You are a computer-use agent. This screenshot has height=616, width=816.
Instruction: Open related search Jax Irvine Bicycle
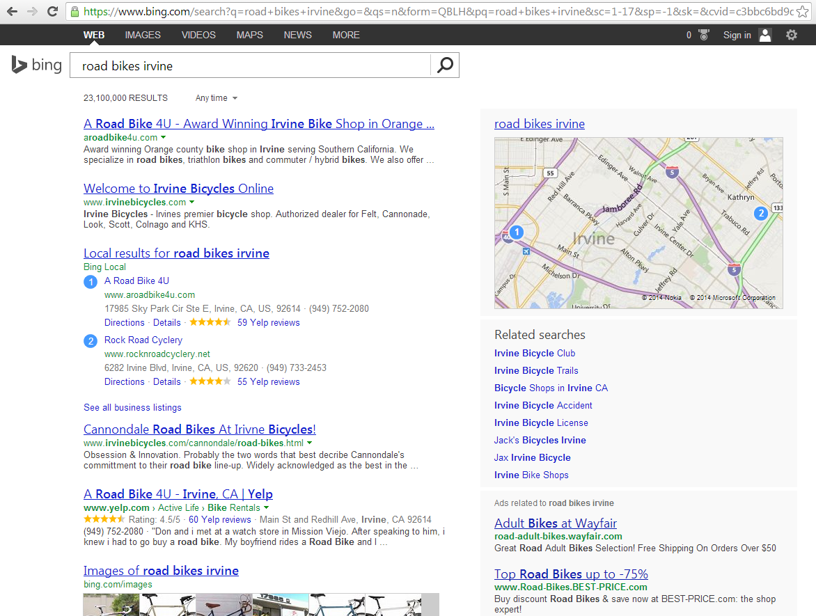[x=533, y=457]
